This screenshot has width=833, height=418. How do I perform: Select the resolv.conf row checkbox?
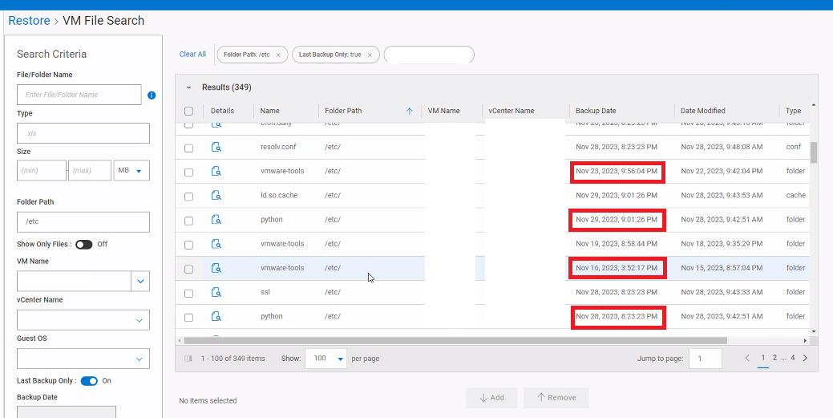point(188,148)
